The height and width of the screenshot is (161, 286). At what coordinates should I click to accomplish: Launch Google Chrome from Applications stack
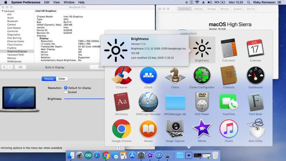122,129
